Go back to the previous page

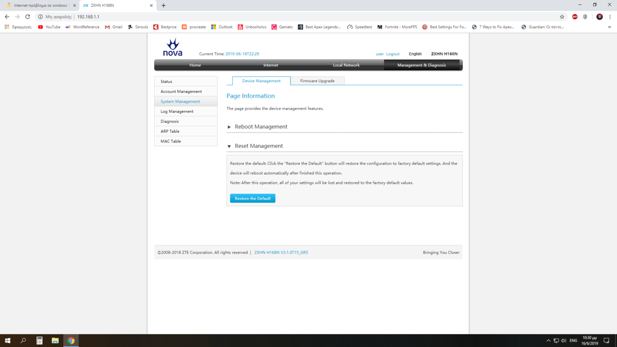(x=7, y=16)
